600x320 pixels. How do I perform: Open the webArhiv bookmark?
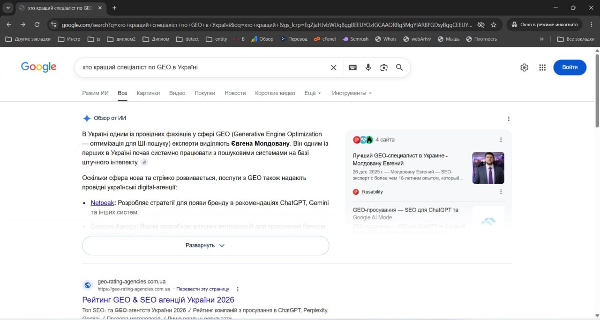[417, 39]
